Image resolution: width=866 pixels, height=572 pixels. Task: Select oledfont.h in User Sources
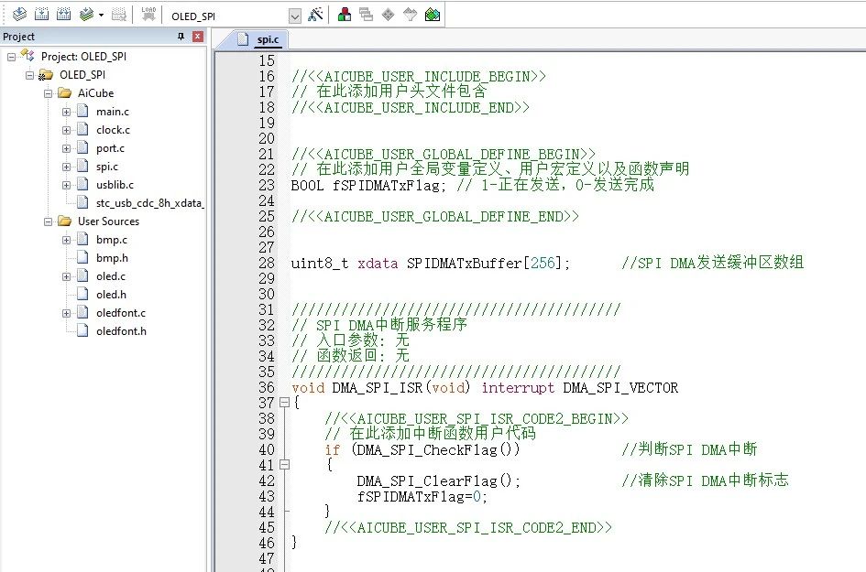122,331
